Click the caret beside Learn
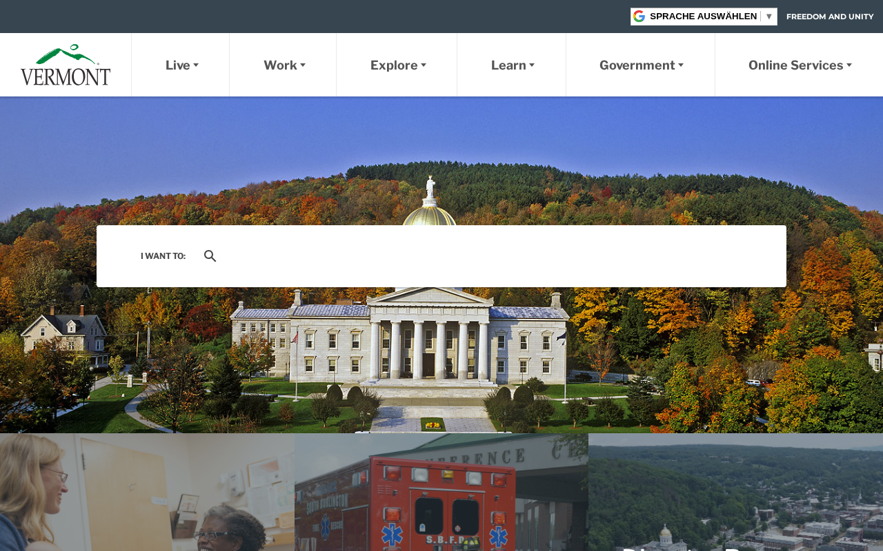Image resolution: width=883 pixels, height=551 pixels. [x=532, y=65]
